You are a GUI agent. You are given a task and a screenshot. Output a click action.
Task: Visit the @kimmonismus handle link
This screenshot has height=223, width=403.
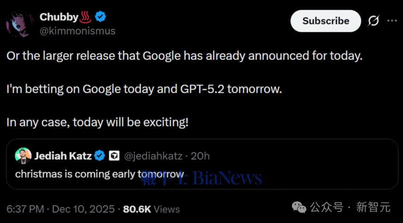click(x=77, y=31)
